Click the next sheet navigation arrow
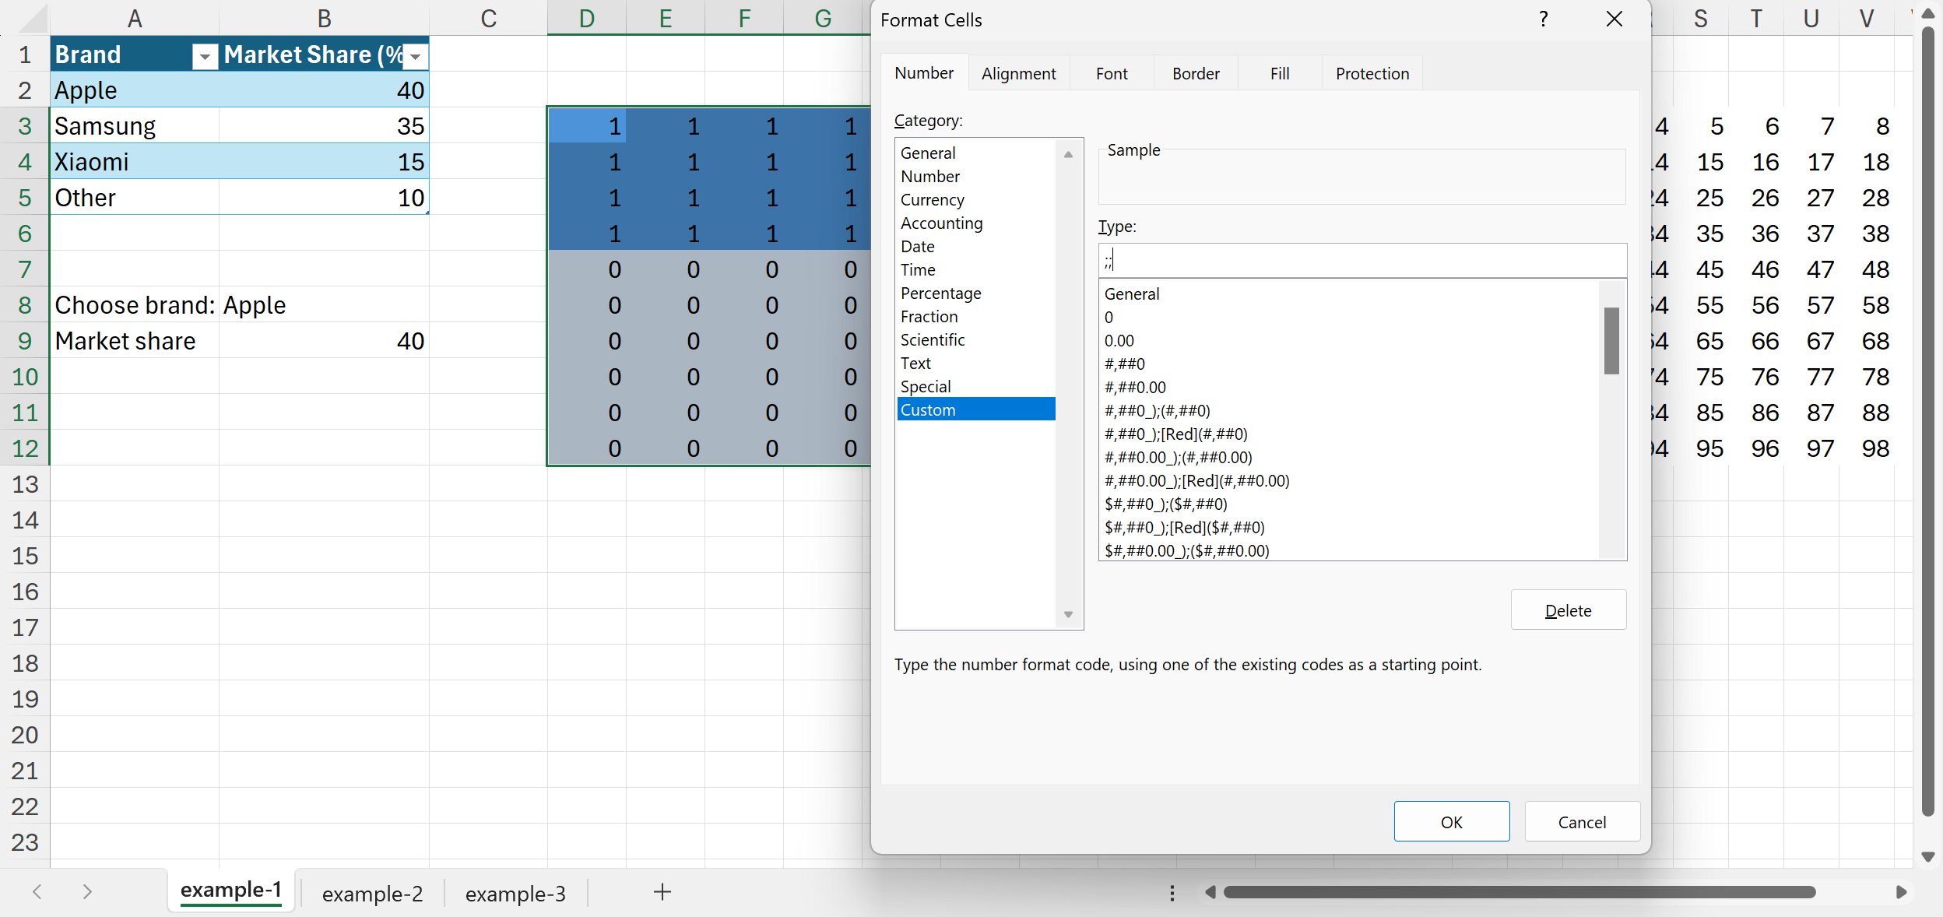This screenshot has height=917, width=1943. [x=87, y=892]
